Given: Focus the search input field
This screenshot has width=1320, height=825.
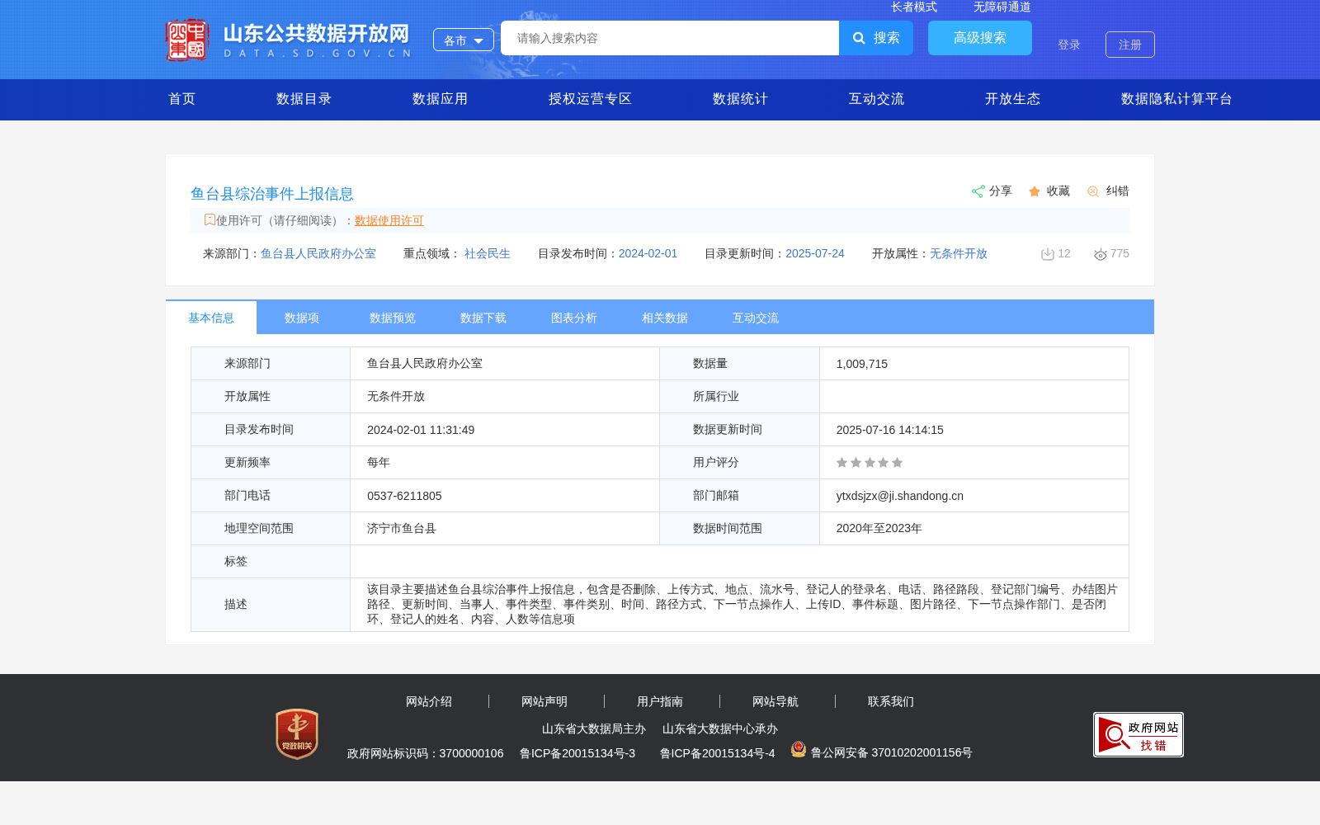Looking at the screenshot, I should tap(670, 38).
